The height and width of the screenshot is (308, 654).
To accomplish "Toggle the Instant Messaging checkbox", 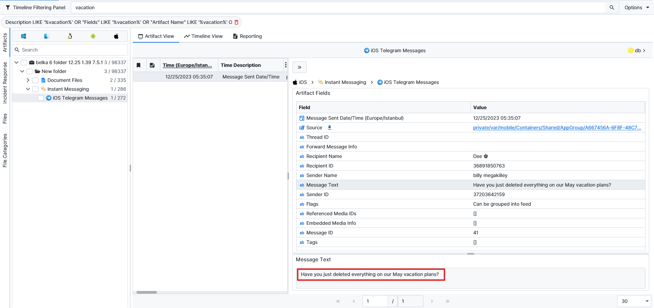I will (35, 89).
